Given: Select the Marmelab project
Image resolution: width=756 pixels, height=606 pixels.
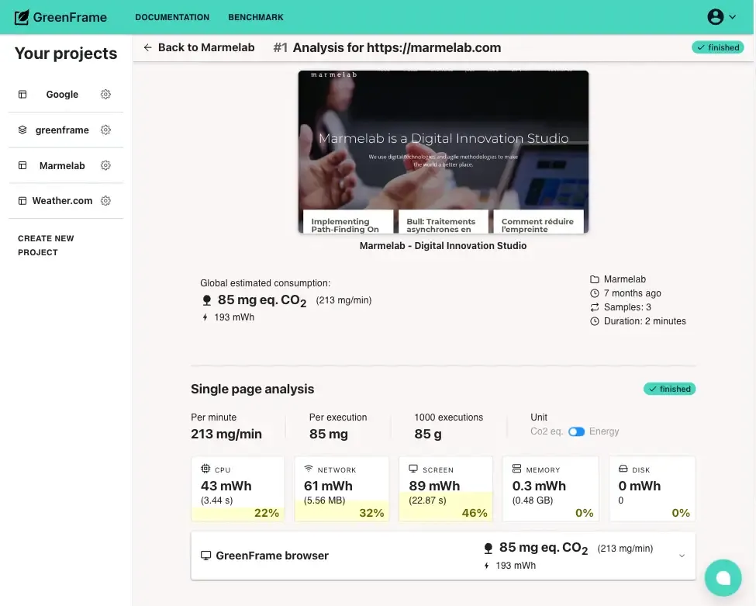Looking at the screenshot, I should point(62,166).
